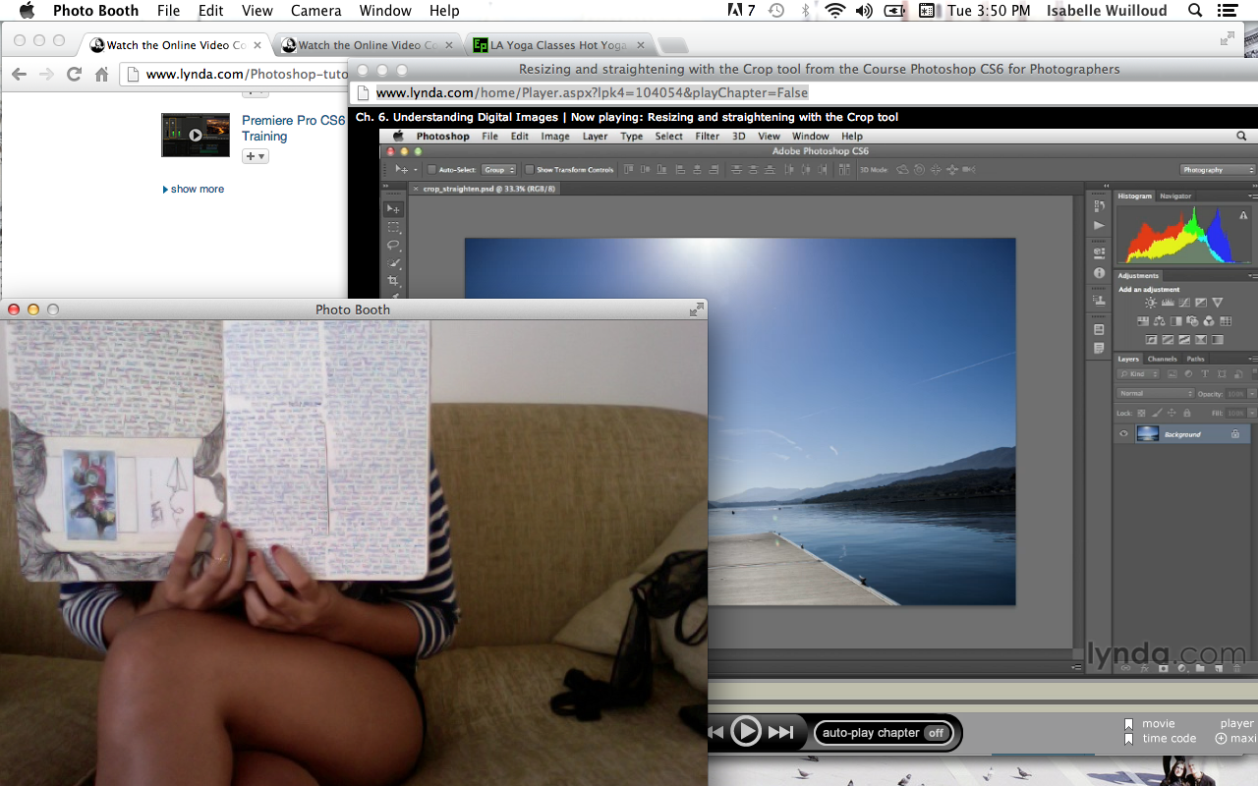Select the Lasso tool in the Photoshop video

393,245
